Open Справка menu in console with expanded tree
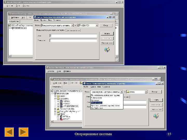 pos(67,71)
